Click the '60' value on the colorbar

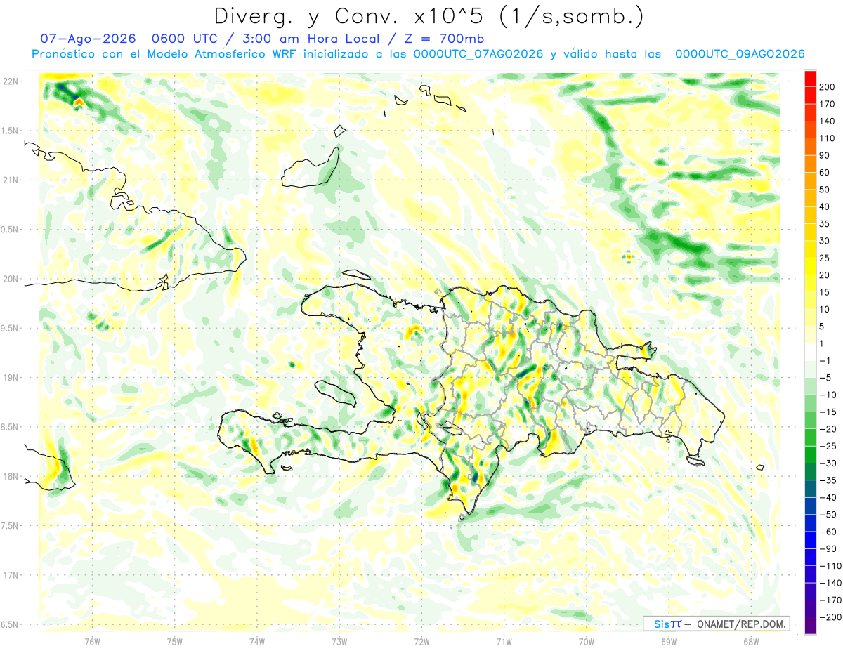[825, 173]
